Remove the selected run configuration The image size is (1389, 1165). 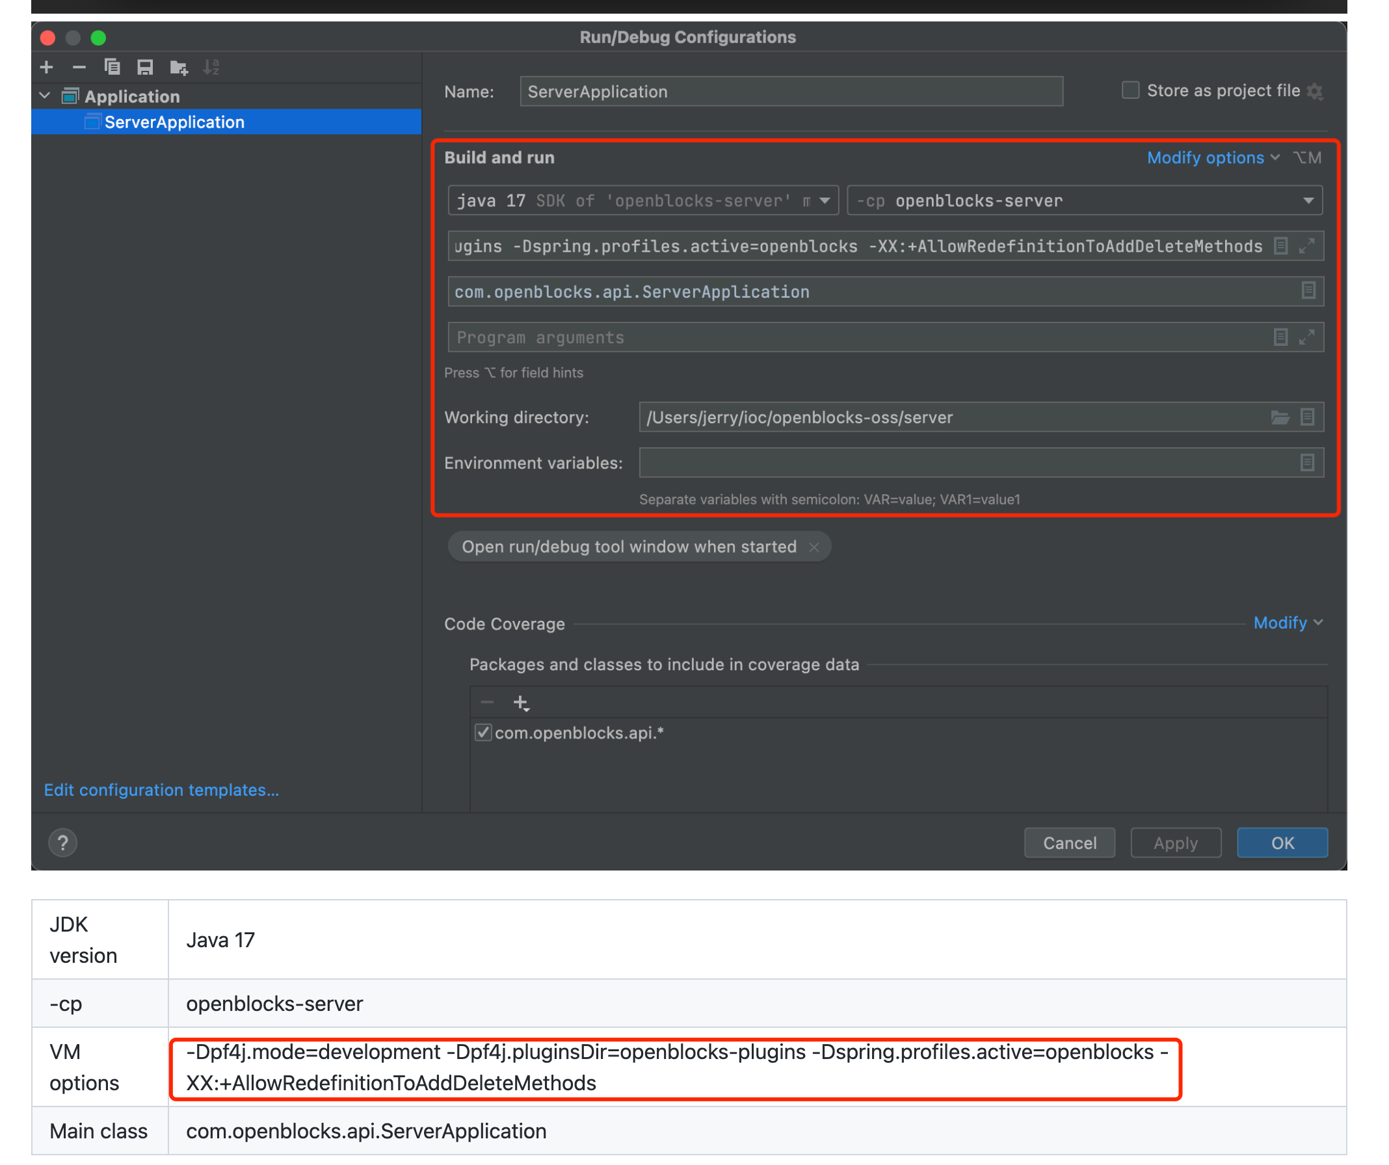[79, 67]
